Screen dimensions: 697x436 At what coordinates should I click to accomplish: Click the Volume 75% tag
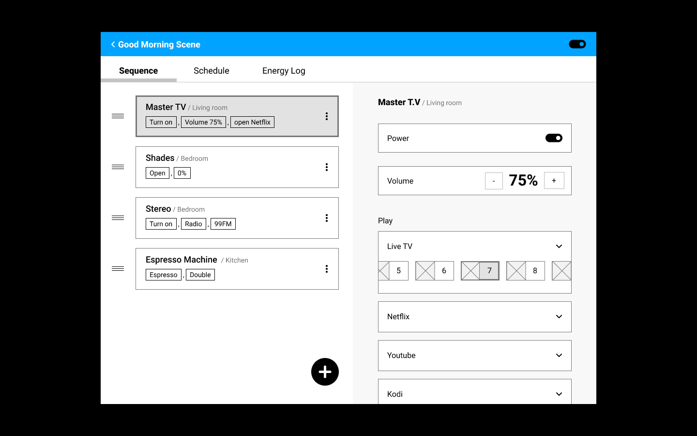click(203, 122)
